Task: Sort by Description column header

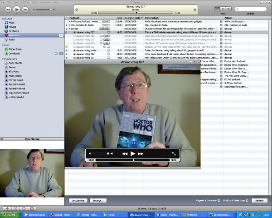Action: pyautogui.click(x=184, y=18)
